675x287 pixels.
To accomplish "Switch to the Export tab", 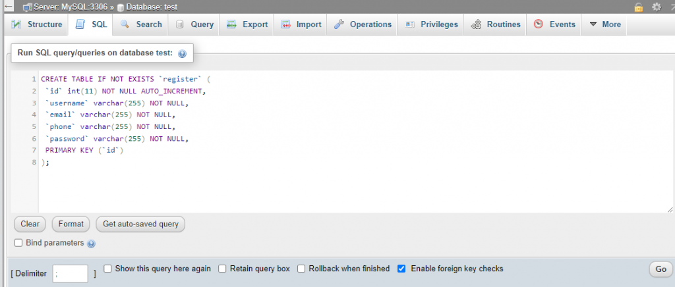I will [x=247, y=24].
